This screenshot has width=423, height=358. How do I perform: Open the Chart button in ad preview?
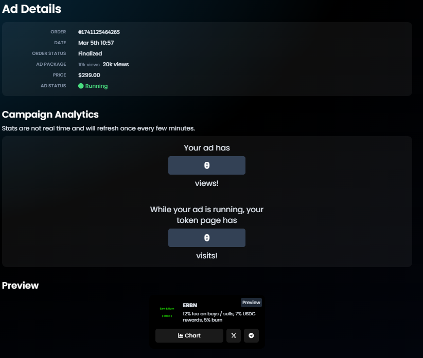point(189,335)
